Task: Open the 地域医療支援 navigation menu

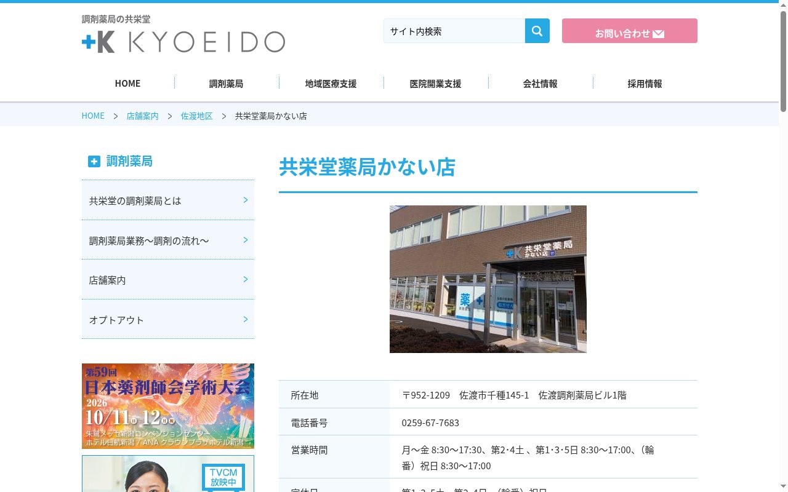Action: (x=331, y=83)
